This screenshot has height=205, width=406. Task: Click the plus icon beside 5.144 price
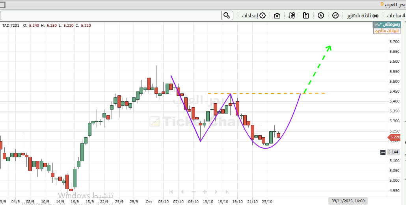383,152
